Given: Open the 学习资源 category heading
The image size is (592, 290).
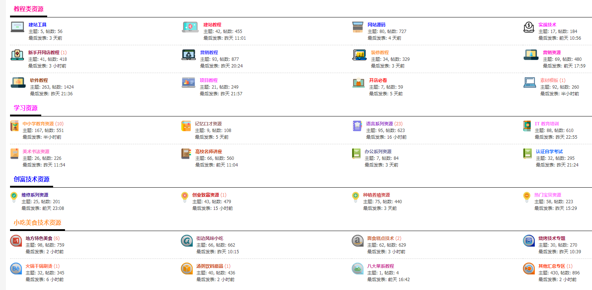Looking at the screenshot, I should (26, 108).
